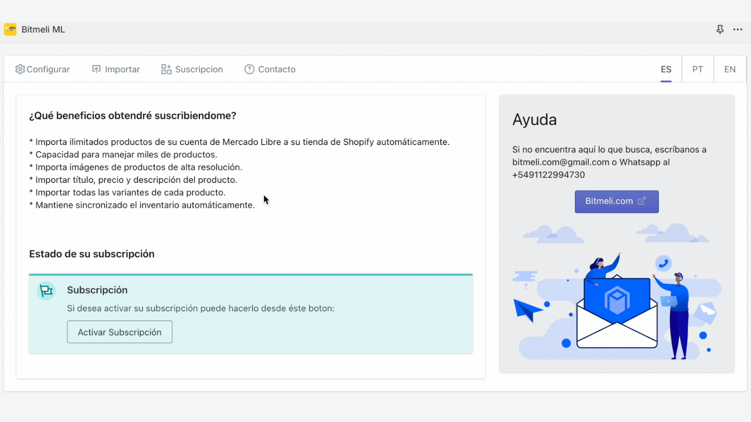The image size is (751, 422).
Task: Click the external link icon on Bitmeli.com
Action: pyautogui.click(x=642, y=201)
